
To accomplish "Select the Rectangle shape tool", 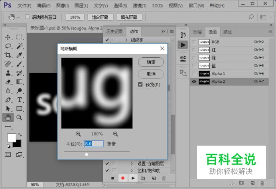I will 20,108.
